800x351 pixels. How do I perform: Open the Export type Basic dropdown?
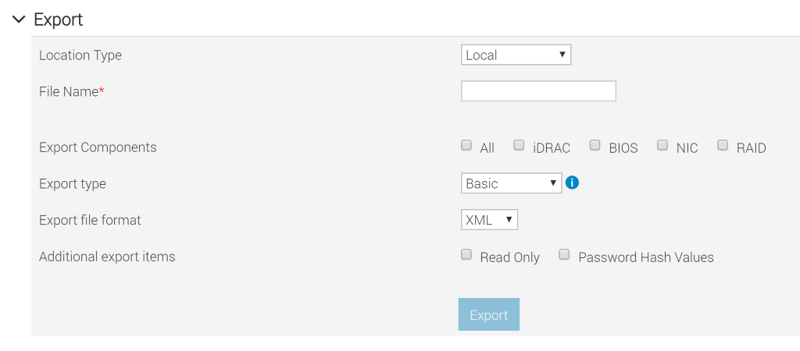click(511, 184)
